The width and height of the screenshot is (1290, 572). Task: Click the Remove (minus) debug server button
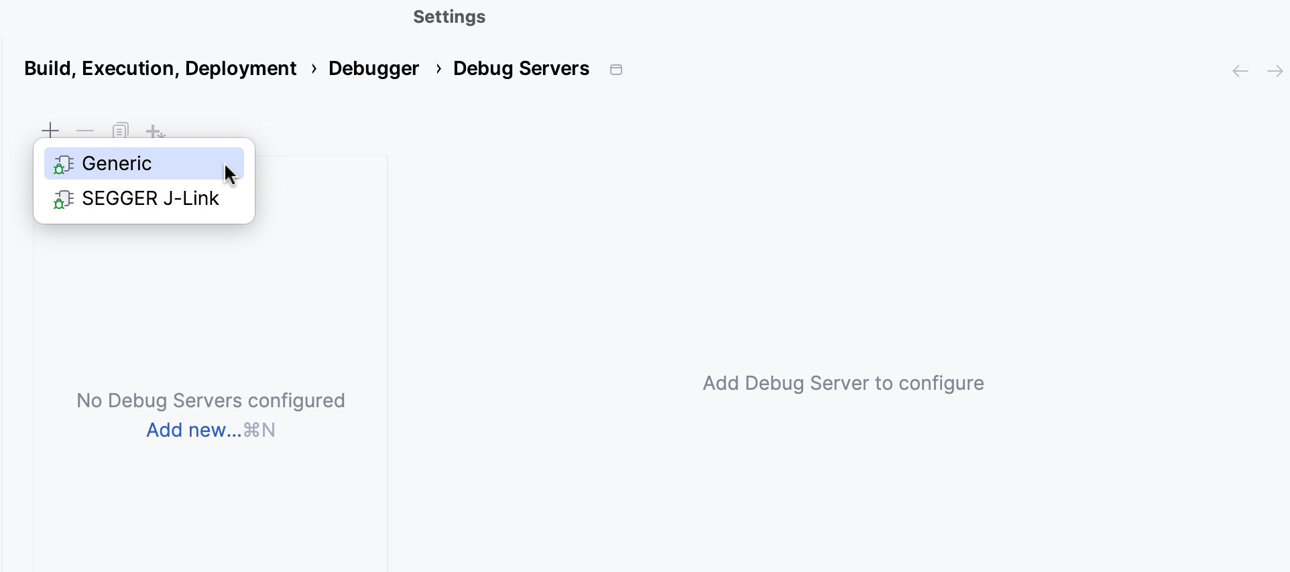point(85,131)
